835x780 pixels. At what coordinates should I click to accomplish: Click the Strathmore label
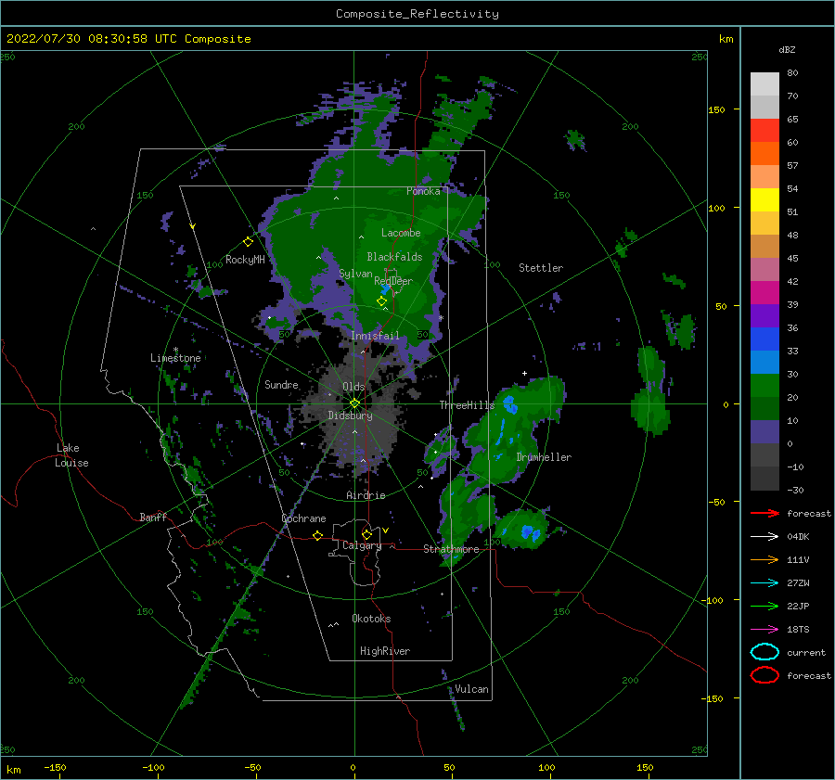(x=451, y=549)
